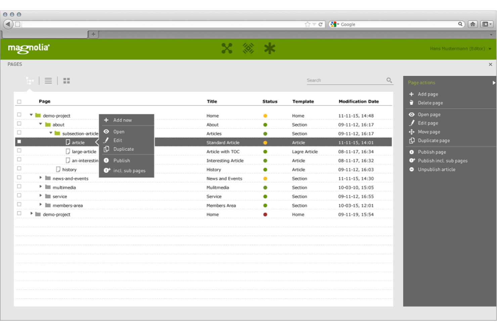
Task: Click the minus icon beside Unpublish article
Action: tap(411, 169)
